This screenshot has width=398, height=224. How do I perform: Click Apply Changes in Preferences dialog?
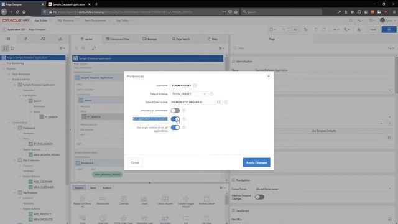(x=256, y=162)
